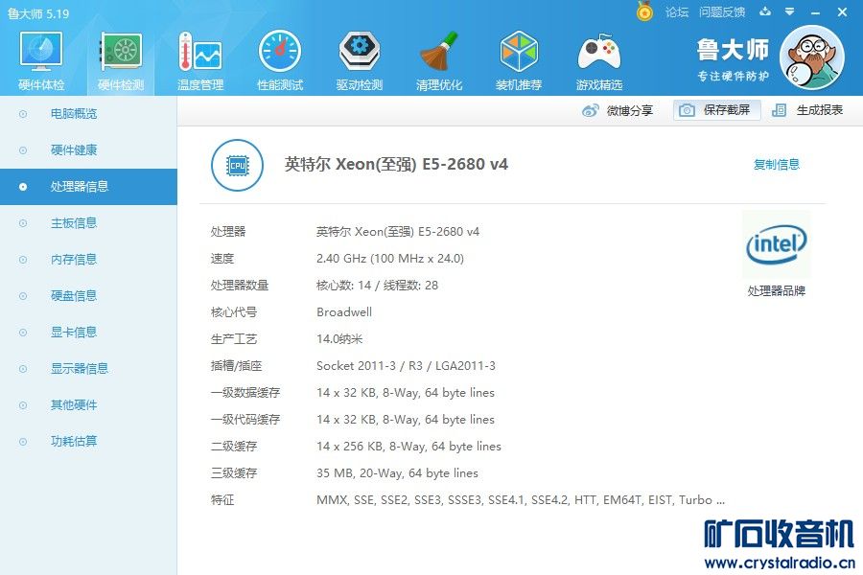Open 清理优化 broom icon
This screenshot has width=863, height=575.
click(x=439, y=52)
